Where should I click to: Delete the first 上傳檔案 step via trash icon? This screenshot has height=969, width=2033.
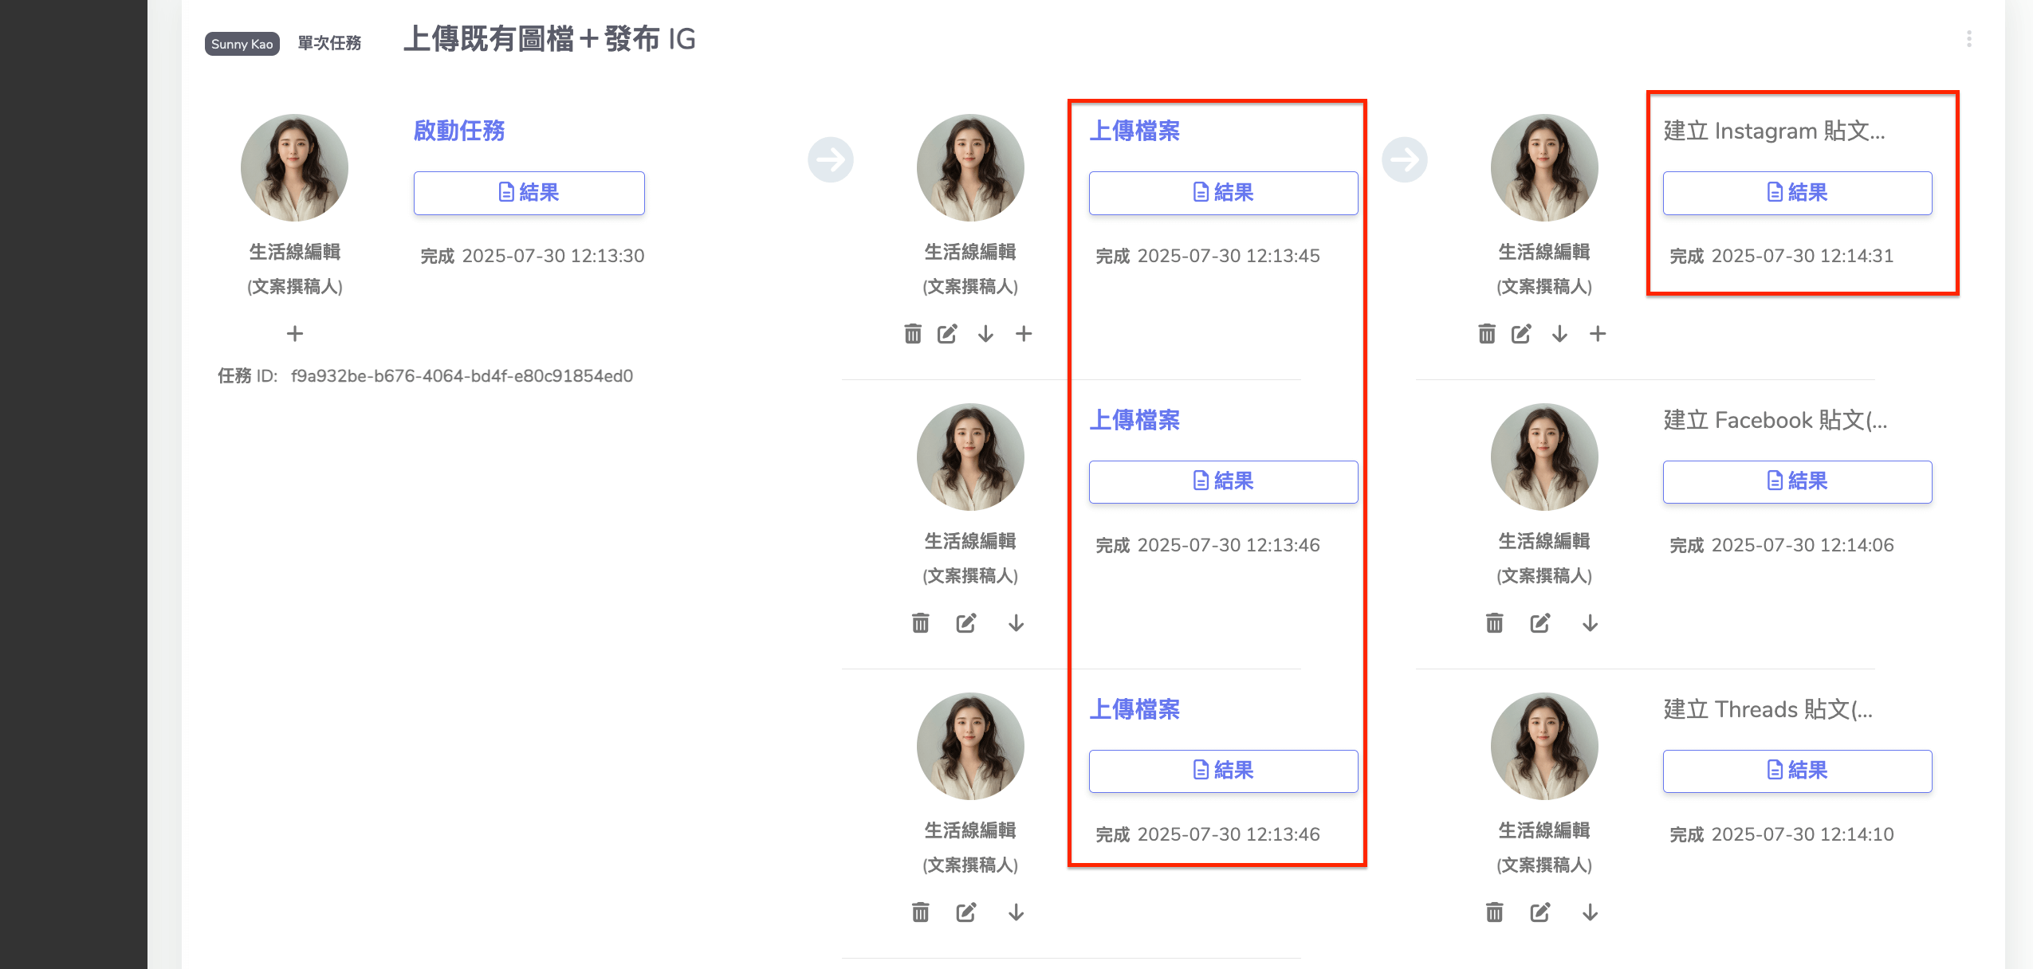(913, 334)
